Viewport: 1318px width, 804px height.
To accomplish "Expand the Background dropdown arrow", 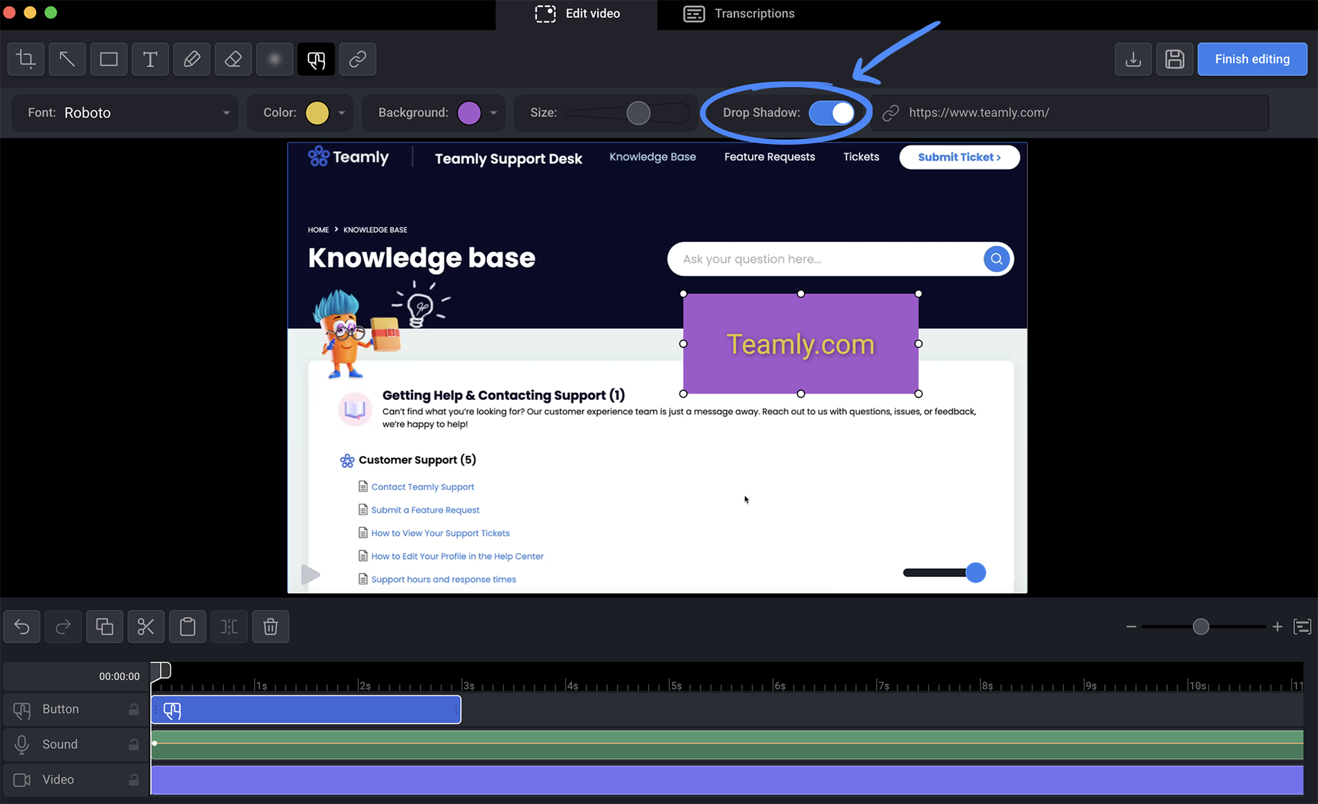I will (x=493, y=113).
